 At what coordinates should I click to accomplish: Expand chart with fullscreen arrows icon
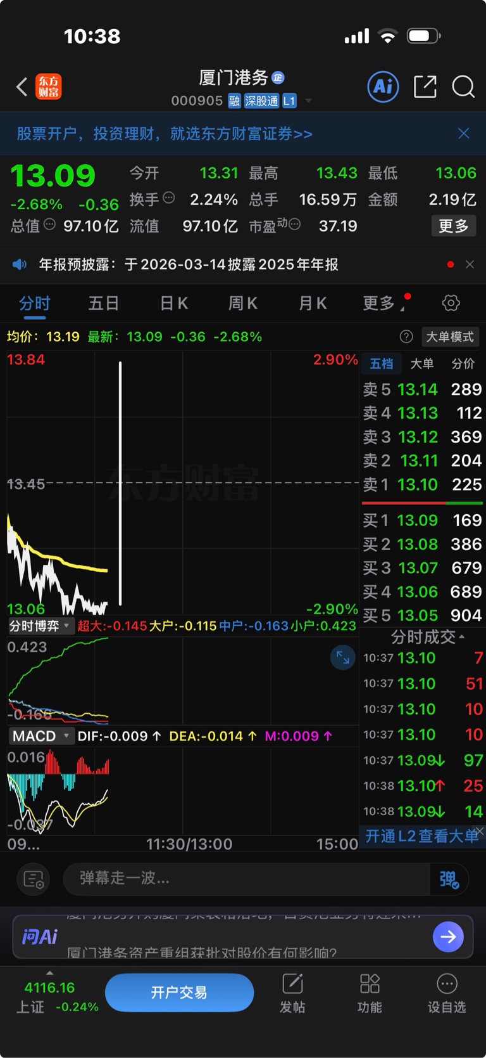[x=342, y=657]
